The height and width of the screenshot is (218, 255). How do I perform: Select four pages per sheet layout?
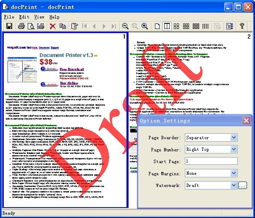[176, 26]
